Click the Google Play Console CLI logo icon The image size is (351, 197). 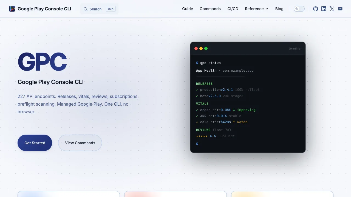12,9
